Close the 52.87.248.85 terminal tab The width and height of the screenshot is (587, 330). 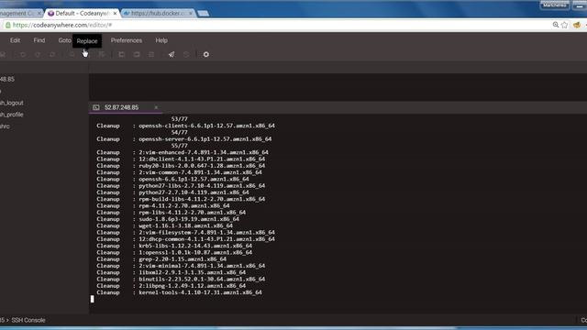coord(156,107)
